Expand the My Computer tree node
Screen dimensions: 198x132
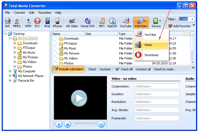(10, 71)
